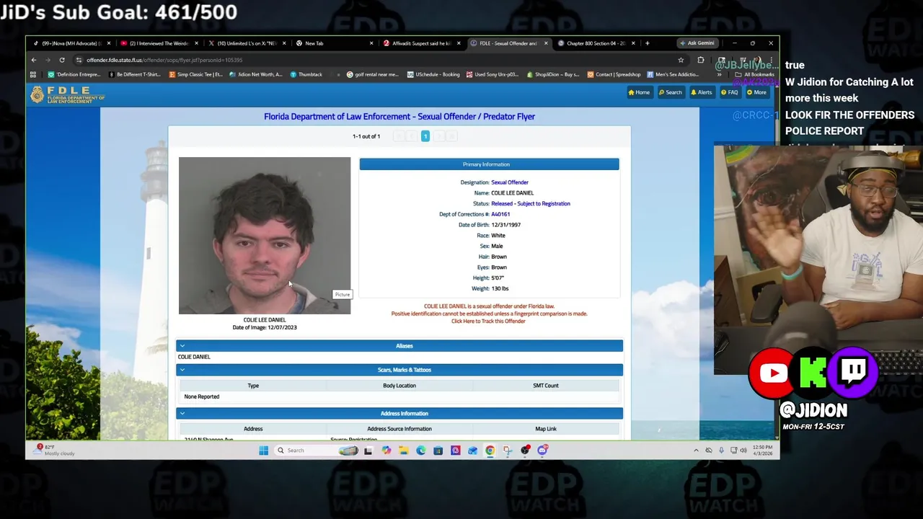Open the browser extensions puzzle icon
The image size is (923, 519).
(x=700, y=60)
